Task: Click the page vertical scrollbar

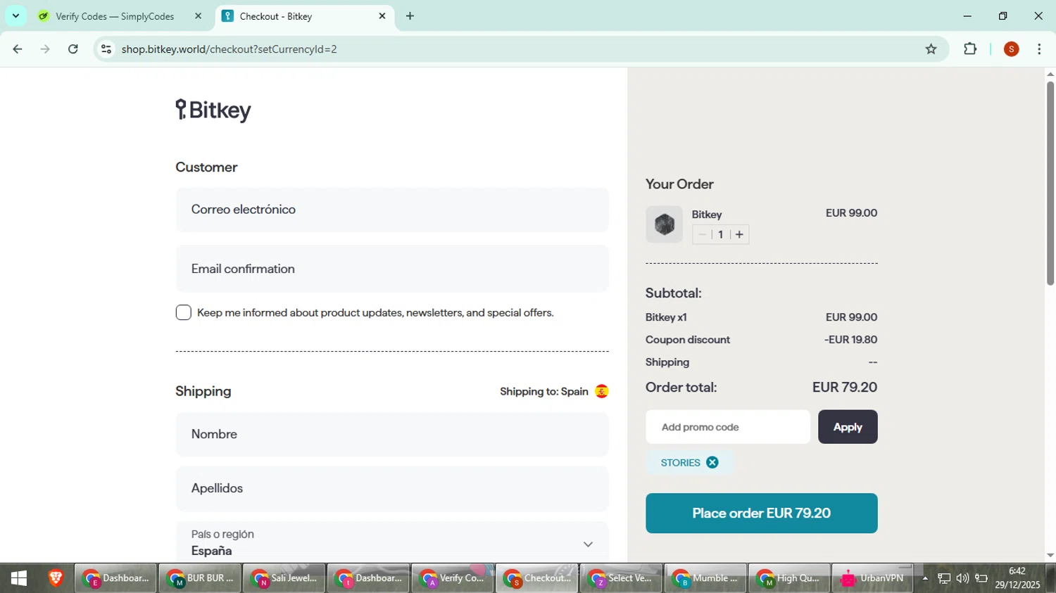Action: coord(1050,183)
